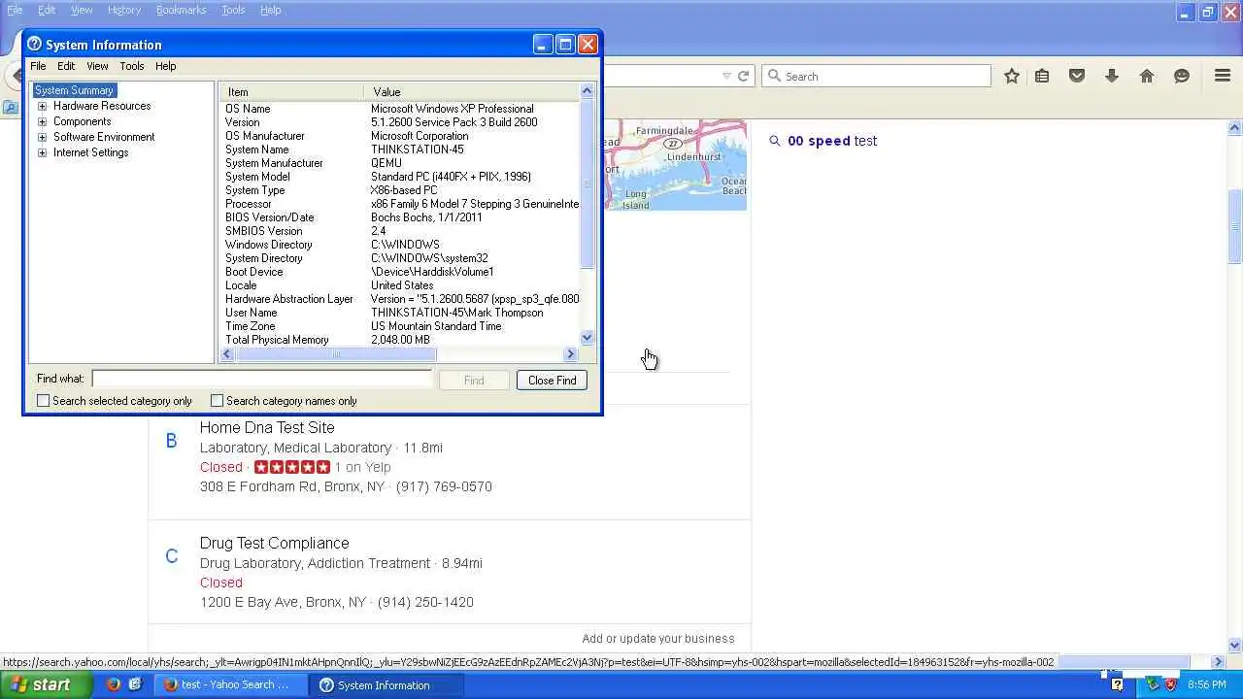
Task: Click the question mark balloon tray icon
Action: pyautogui.click(x=1118, y=684)
